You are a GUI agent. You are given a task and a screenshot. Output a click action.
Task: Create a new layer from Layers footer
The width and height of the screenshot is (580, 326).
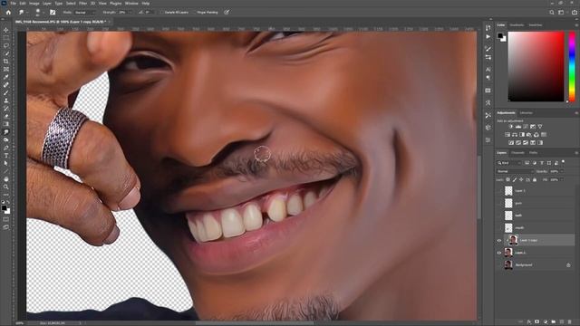tap(562, 322)
